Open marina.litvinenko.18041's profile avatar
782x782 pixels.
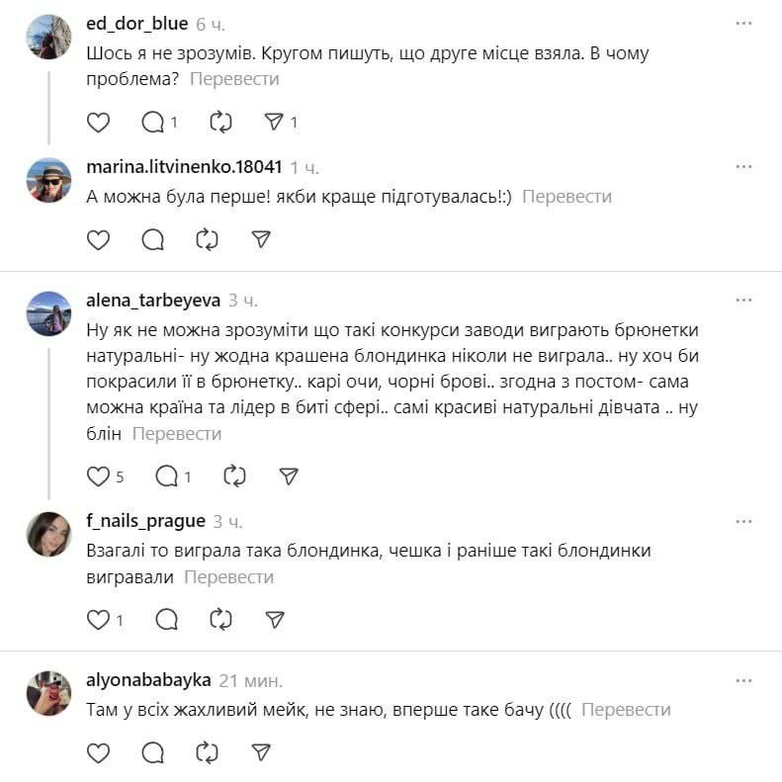pos(48,180)
